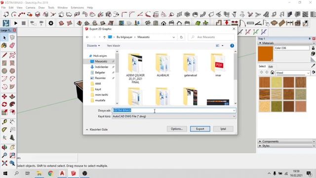Pick the Text label tool

pyautogui.click(x=12, y=130)
